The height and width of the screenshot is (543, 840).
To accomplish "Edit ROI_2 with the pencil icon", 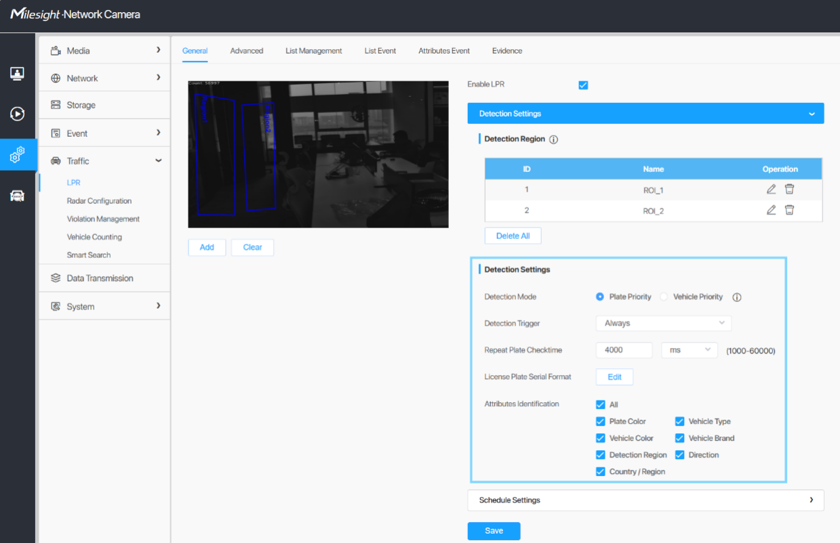I will [771, 211].
